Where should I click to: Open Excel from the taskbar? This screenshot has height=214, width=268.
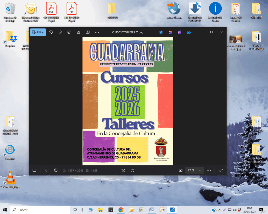tap(141, 210)
